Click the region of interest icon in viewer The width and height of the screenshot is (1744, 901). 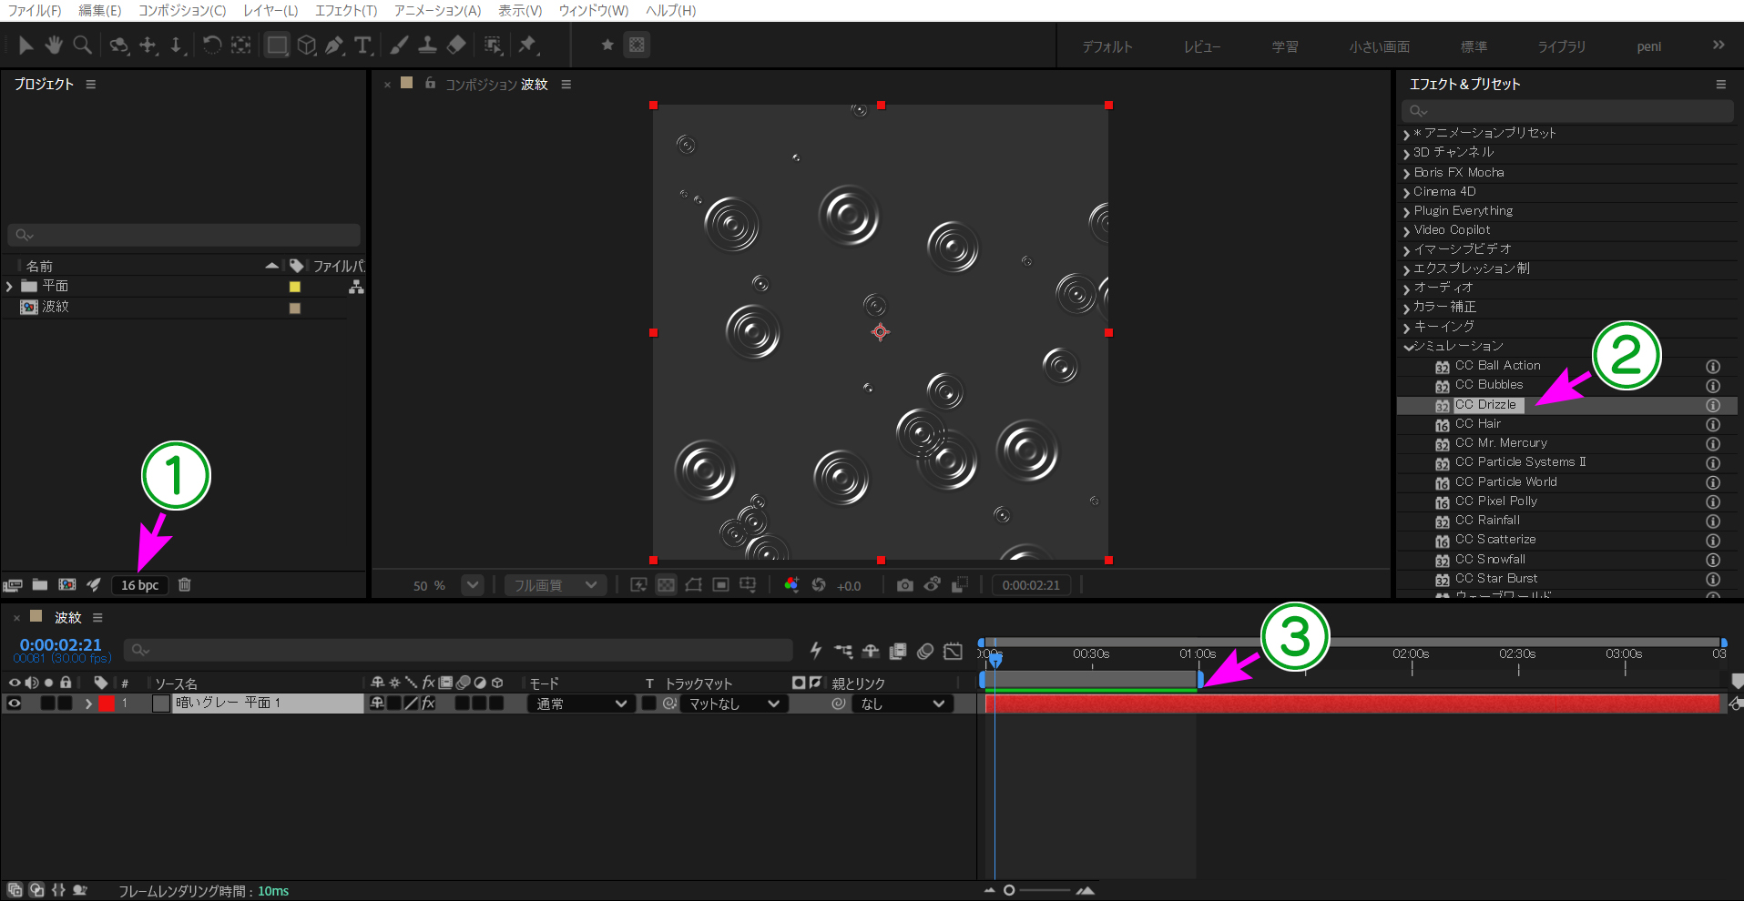pos(720,585)
